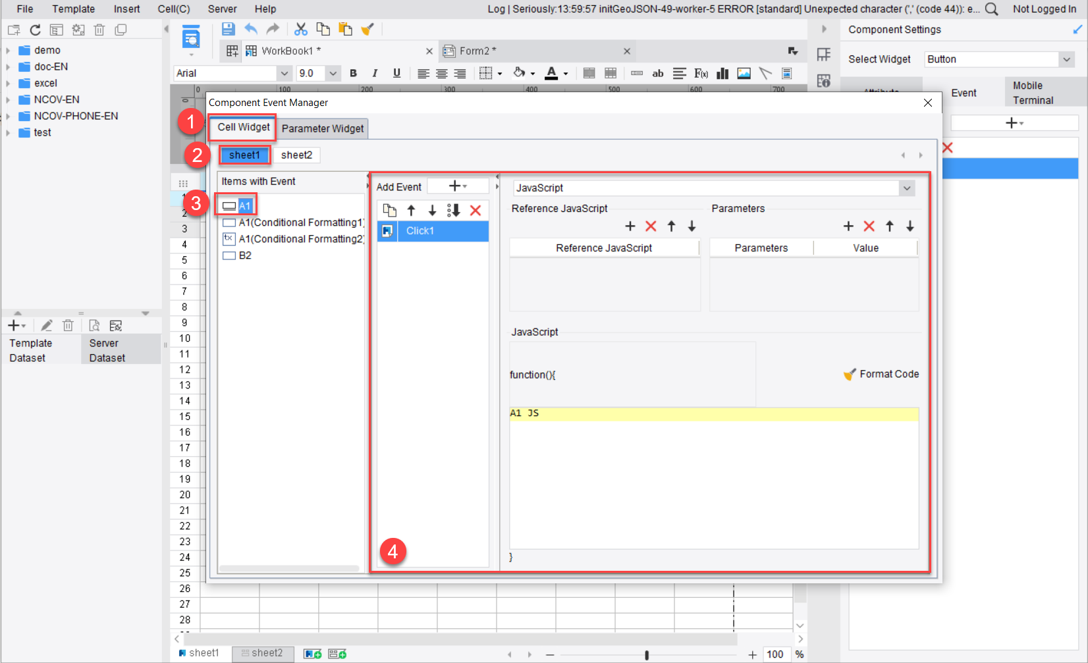Click the Format Code button
The image size is (1088, 663).
click(881, 374)
